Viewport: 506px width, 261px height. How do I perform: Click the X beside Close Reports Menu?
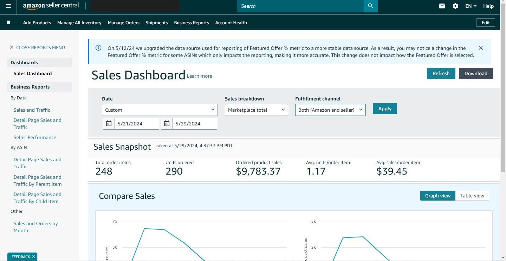click(12, 47)
